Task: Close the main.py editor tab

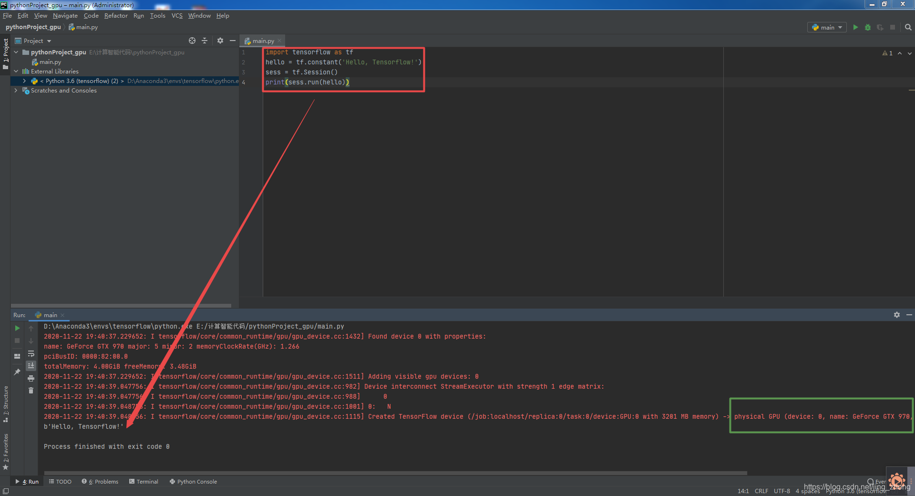Action: (x=279, y=41)
